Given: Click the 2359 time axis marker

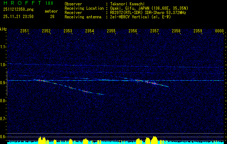Looking at the screenshot, I should coord(198,31).
